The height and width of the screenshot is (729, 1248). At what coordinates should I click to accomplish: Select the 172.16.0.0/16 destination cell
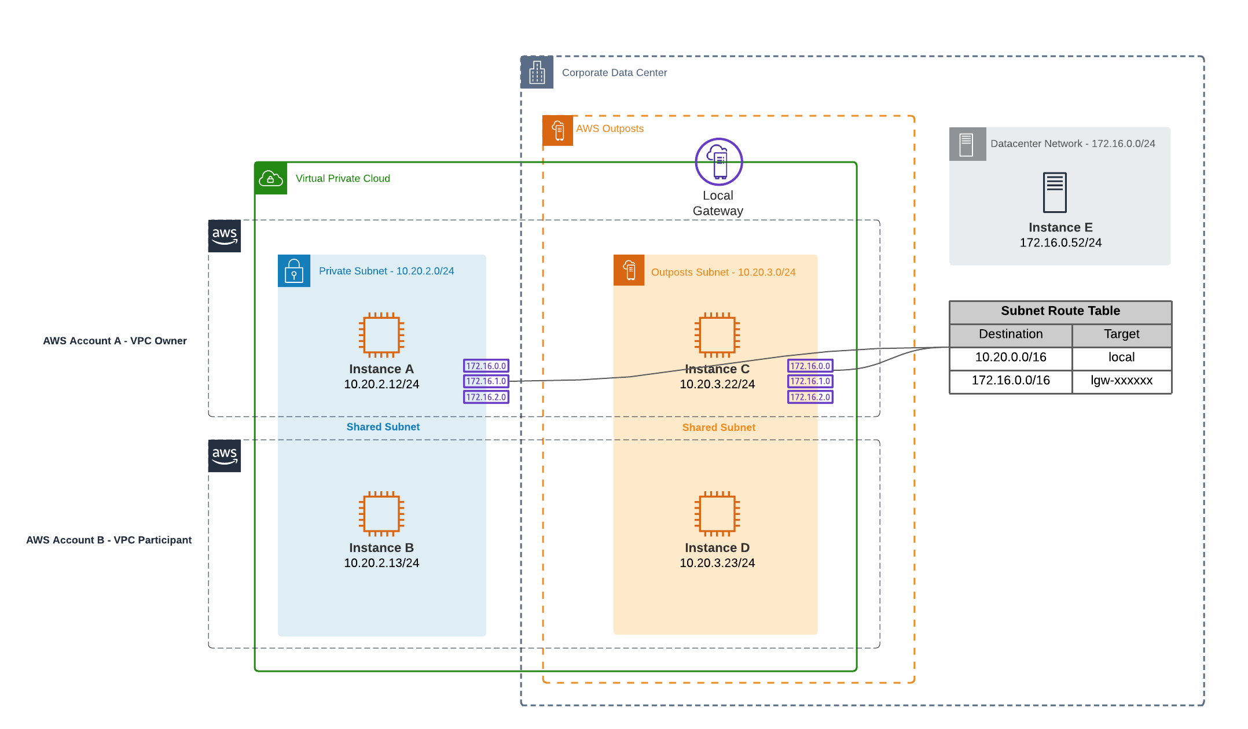tap(1011, 381)
